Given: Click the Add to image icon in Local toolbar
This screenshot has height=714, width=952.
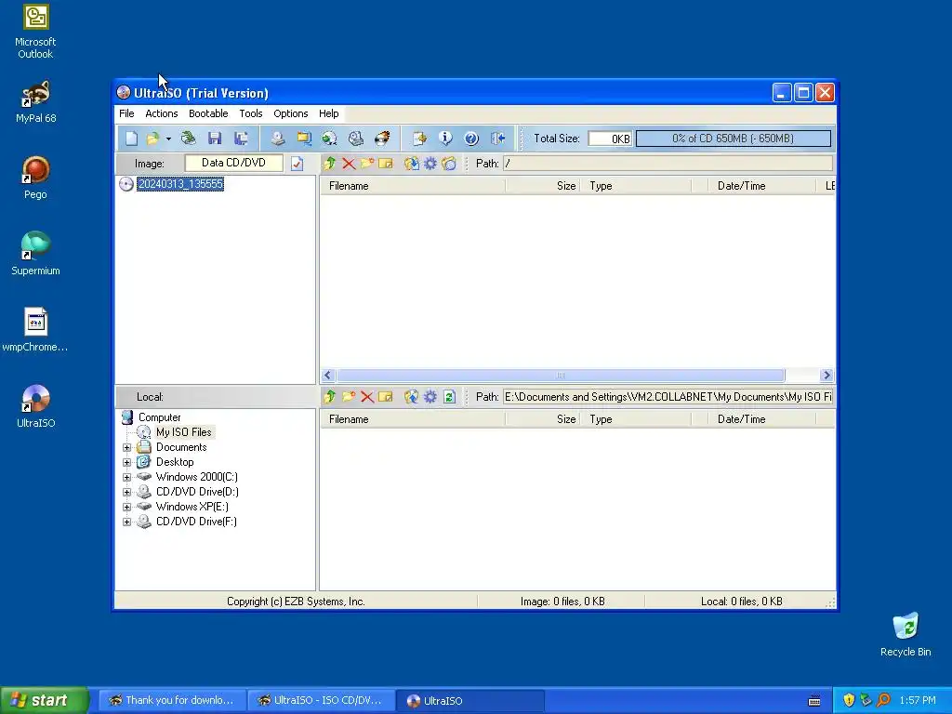Looking at the screenshot, I should pos(411,396).
